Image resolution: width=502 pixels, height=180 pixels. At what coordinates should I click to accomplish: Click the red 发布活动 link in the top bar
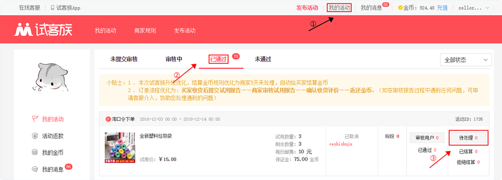307,8
